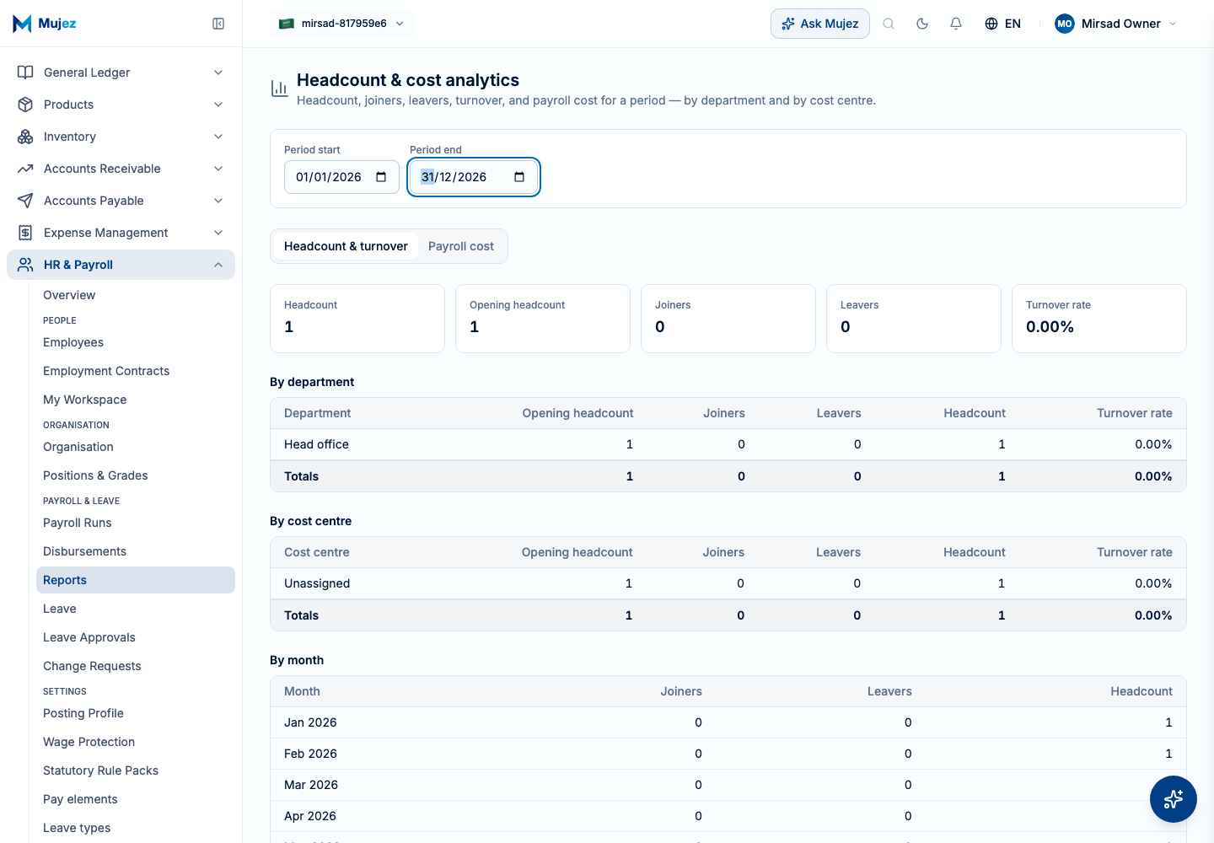The width and height of the screenshot is (1214, 843).
Task: Click the Jan 2026 month row
Action: (x=728, y=722)
